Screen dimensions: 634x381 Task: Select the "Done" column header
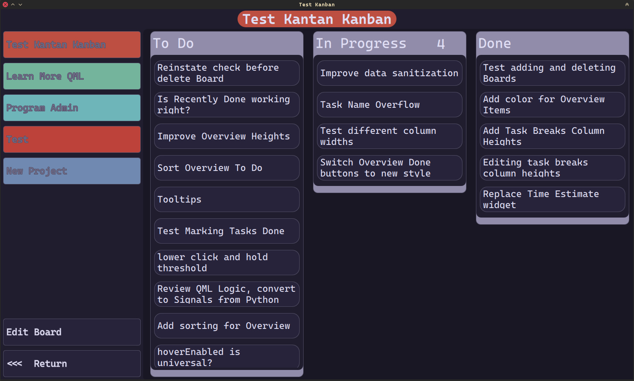552,43
